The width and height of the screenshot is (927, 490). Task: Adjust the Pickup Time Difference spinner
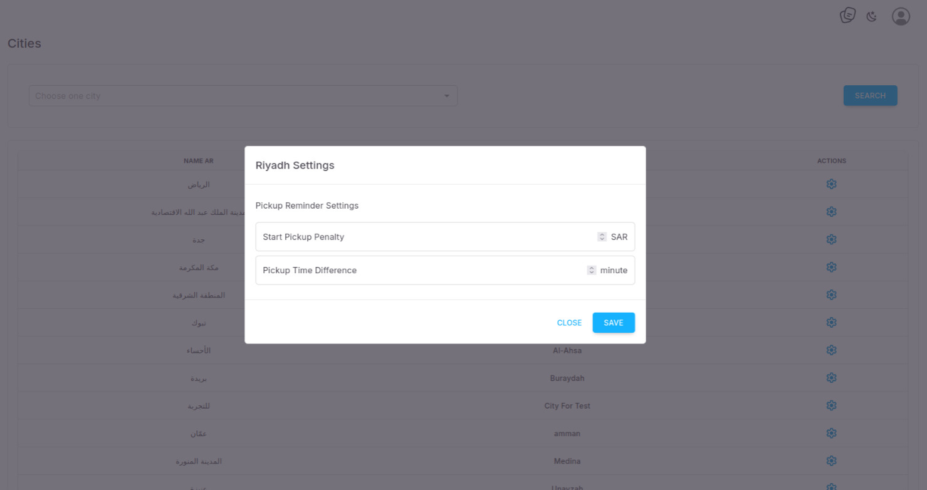591,270
